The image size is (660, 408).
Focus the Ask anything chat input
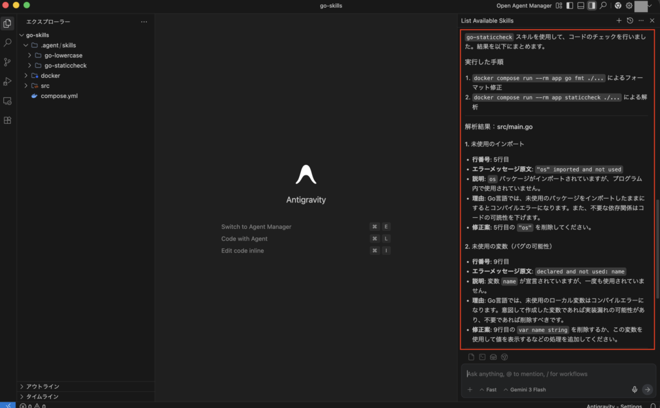coord(554,374)
